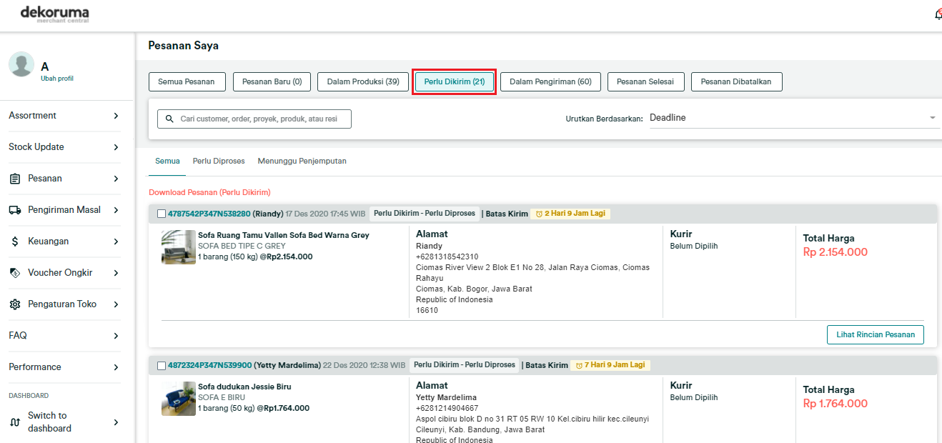Click the Vallen sofa bed product thumbnail
The image size is (942, 443).
179,247
